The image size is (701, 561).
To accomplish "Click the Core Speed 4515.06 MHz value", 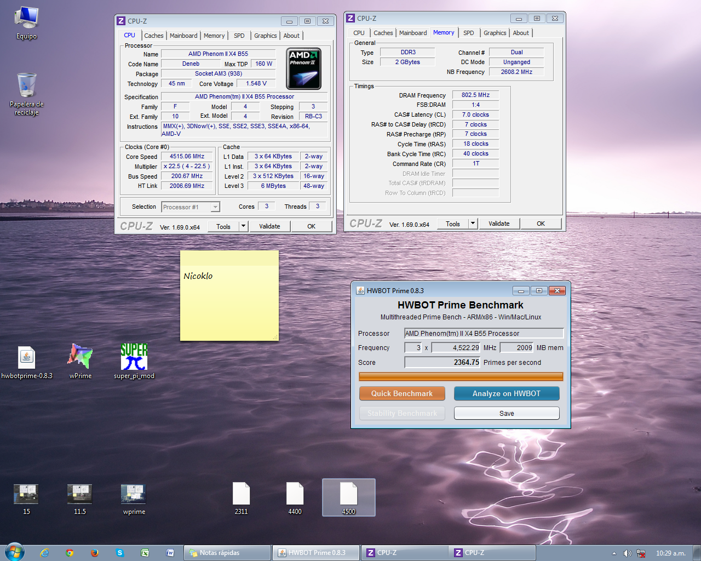I will click(x=187, y=156).
